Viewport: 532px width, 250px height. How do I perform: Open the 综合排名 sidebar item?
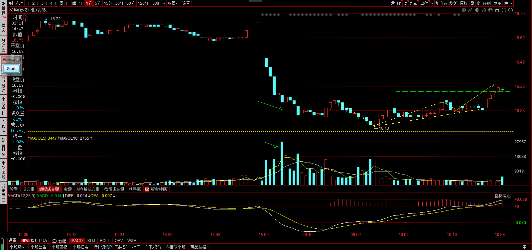tap(3, 147)
